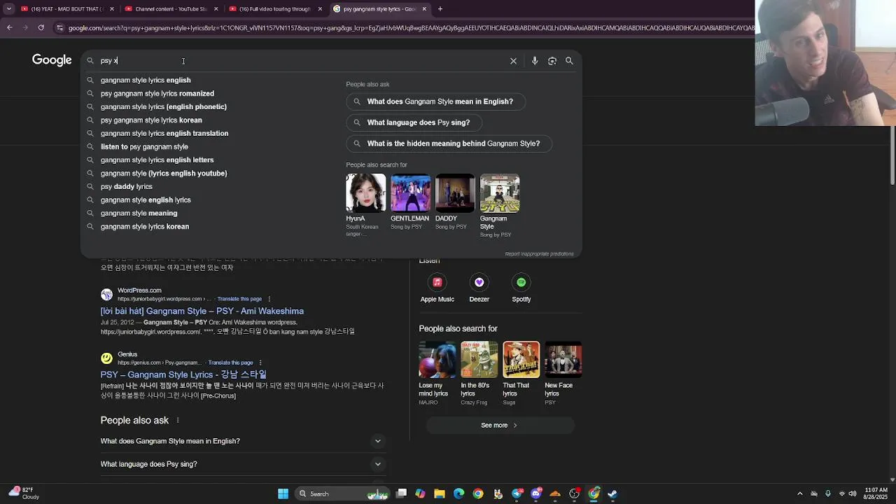Select the GENTLEMAN song thumbnail
This screenshot has width=896, height=504.
click(x=410, y=192)
